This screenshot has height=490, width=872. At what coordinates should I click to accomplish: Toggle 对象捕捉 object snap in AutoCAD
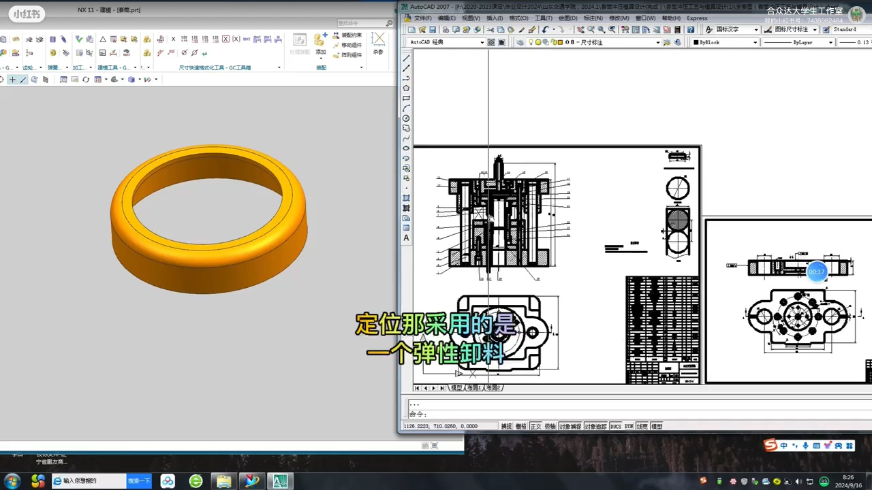tap(570, 426)
